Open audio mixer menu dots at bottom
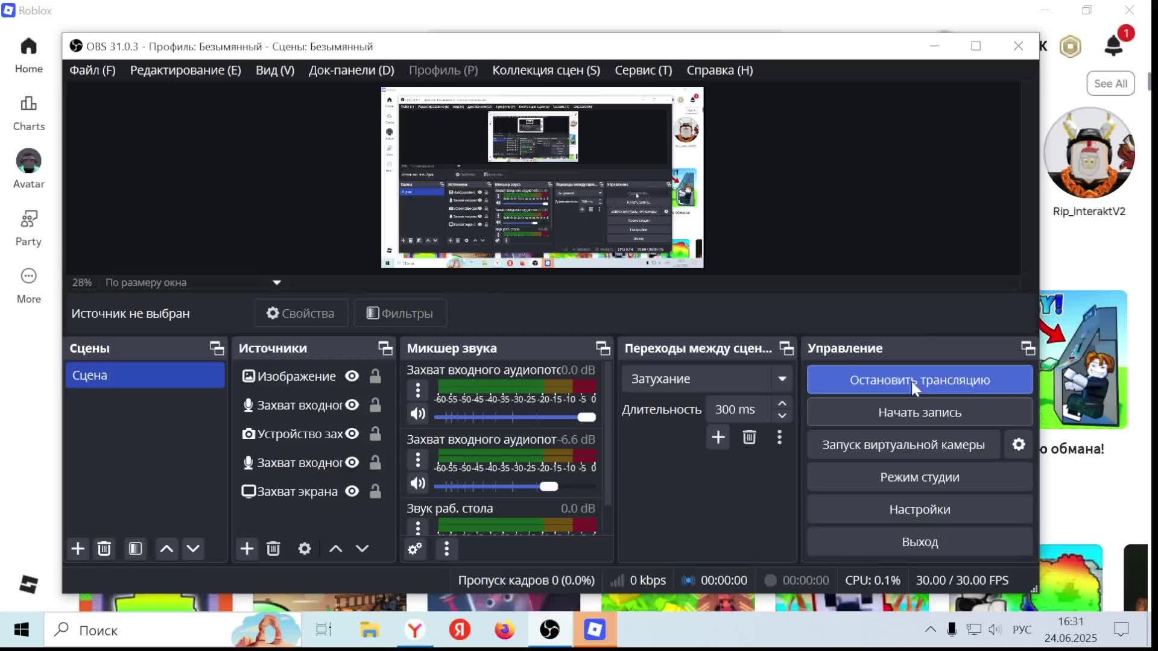The width and height of the screenshot is (1158, 651). tap(446, 549)
